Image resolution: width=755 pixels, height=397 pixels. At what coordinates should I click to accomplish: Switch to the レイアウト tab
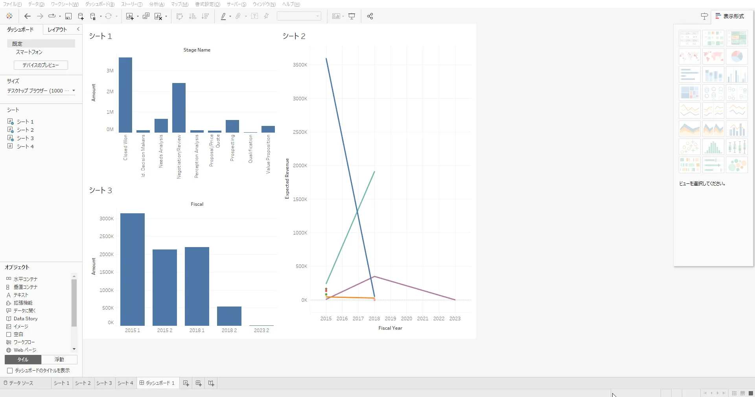(x=57, y=29)
